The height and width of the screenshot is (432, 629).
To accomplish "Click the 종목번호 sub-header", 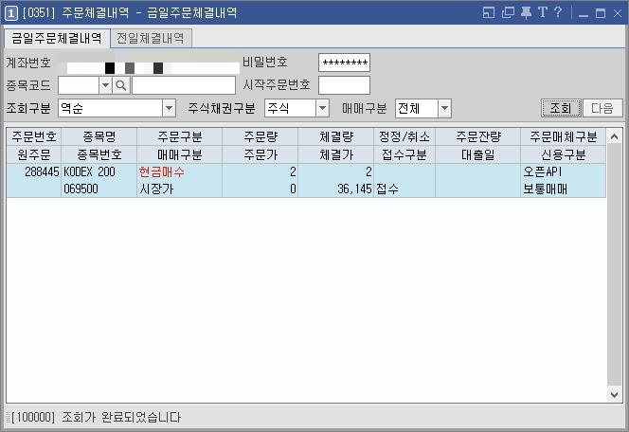I will coord(99,154).
